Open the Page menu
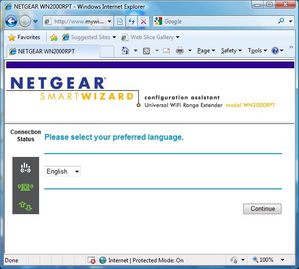The width and height of the screenshot is (299, 269). [206, 51]
